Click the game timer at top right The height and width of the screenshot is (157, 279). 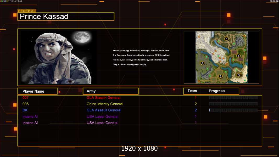pos(274,1)
